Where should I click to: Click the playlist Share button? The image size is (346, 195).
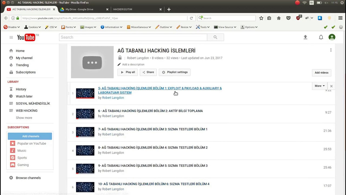pyautogui.click(x=148, y=72)
